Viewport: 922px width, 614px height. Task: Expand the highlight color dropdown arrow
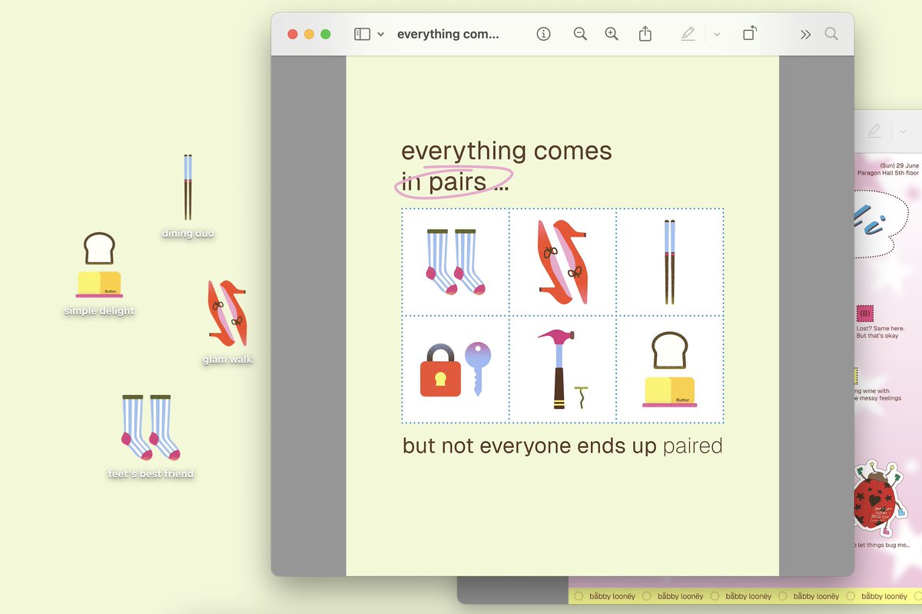coord(717,35)
